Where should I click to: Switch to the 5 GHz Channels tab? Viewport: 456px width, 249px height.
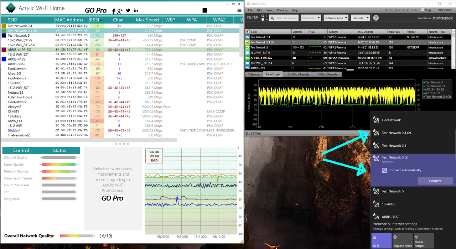328,74
